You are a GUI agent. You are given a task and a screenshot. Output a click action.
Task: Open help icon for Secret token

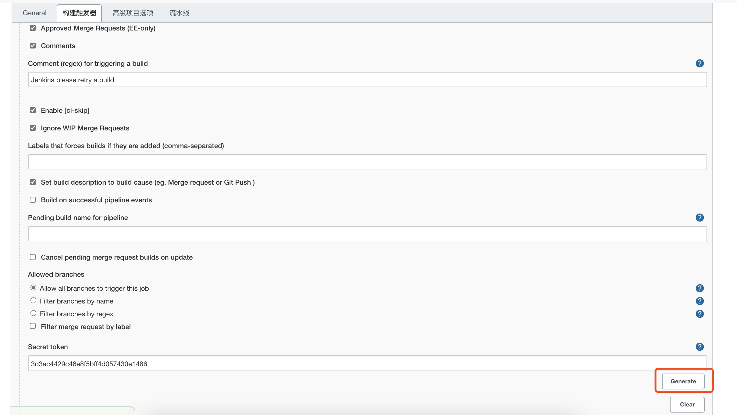(700, 347)
